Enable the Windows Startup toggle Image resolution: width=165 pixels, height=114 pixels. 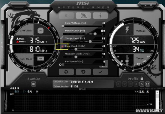[x=34, y=84]
